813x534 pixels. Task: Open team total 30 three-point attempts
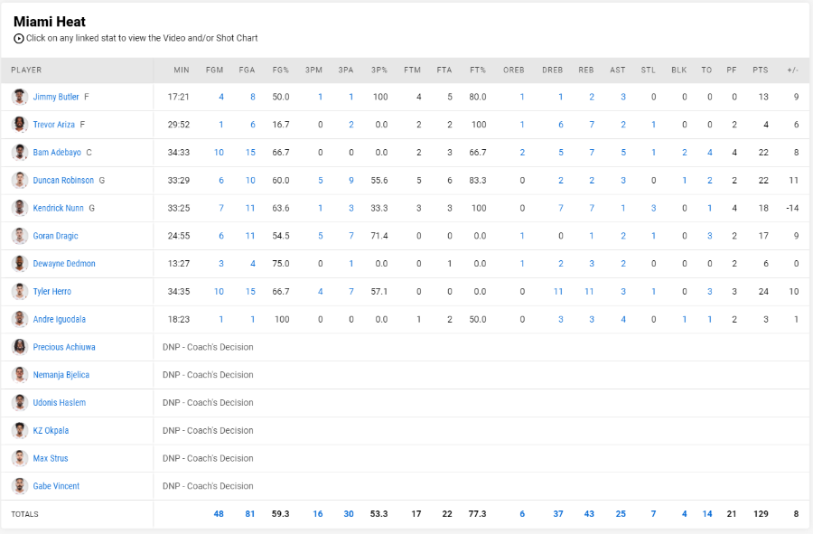tap(349, 514)
